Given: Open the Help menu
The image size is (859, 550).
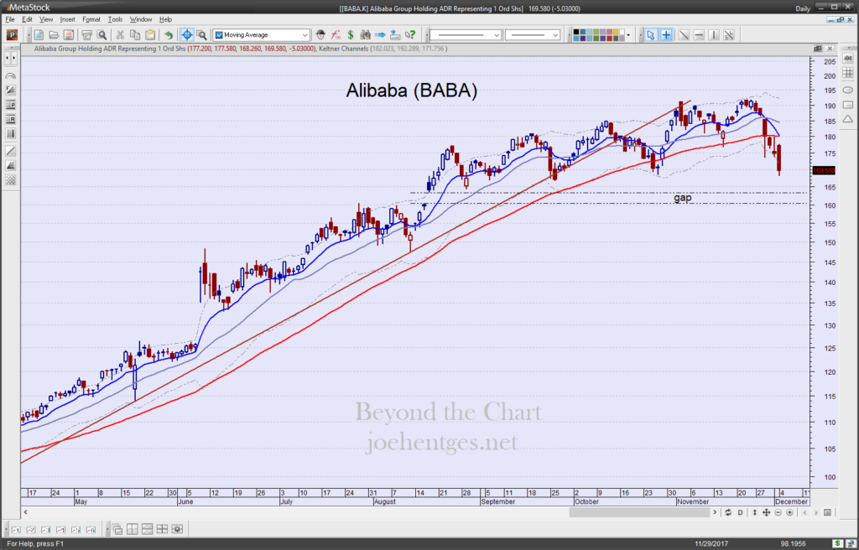Looking at the screenshot, I should coord(165,19).
